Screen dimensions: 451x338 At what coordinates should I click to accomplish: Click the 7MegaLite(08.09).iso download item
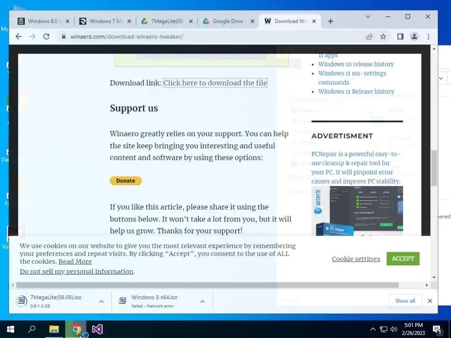coord(56,301)
